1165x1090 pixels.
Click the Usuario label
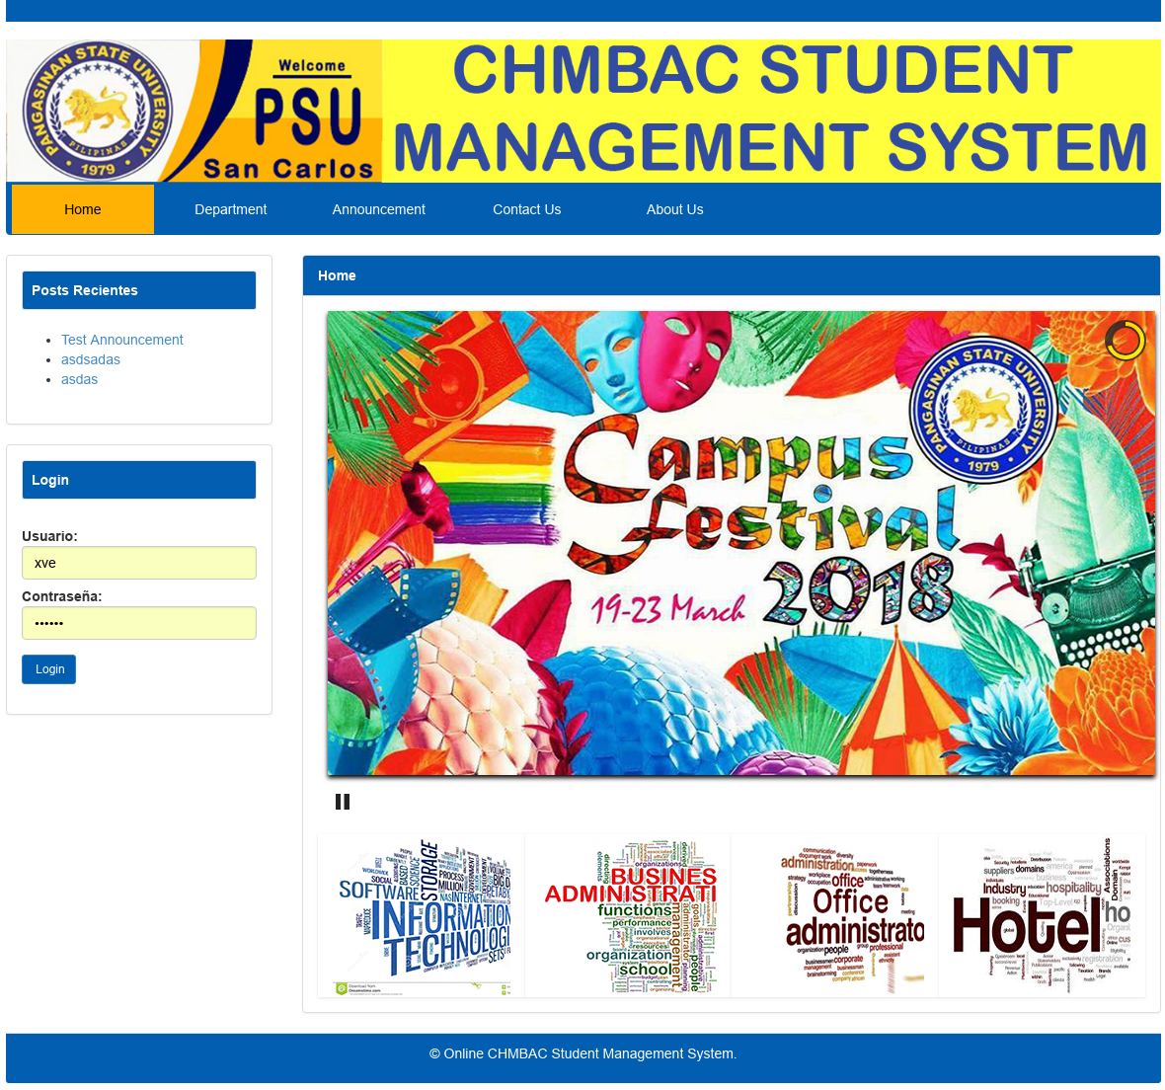point(49,536)
